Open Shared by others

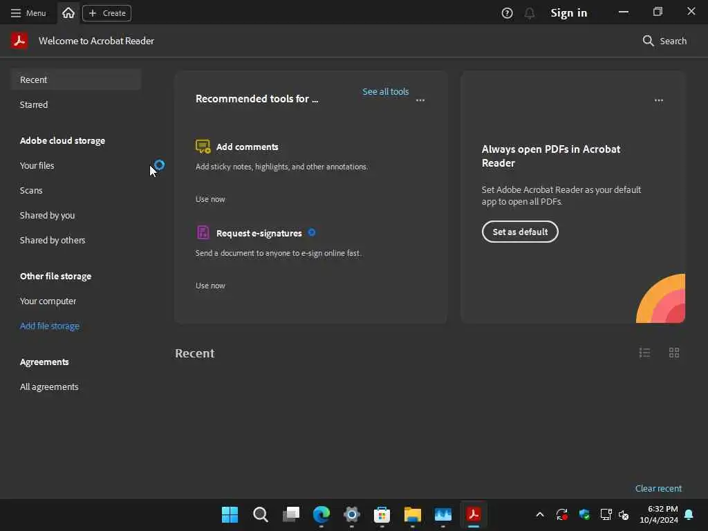tap(53, 240)
